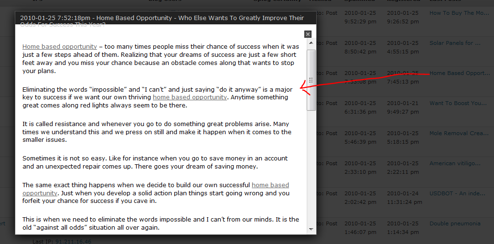Select registered time '9:26:52 pm'
The image size is (494, 244).
coord(403,21)
